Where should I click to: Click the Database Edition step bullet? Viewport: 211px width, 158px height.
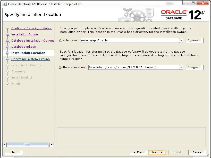[7, 47]
